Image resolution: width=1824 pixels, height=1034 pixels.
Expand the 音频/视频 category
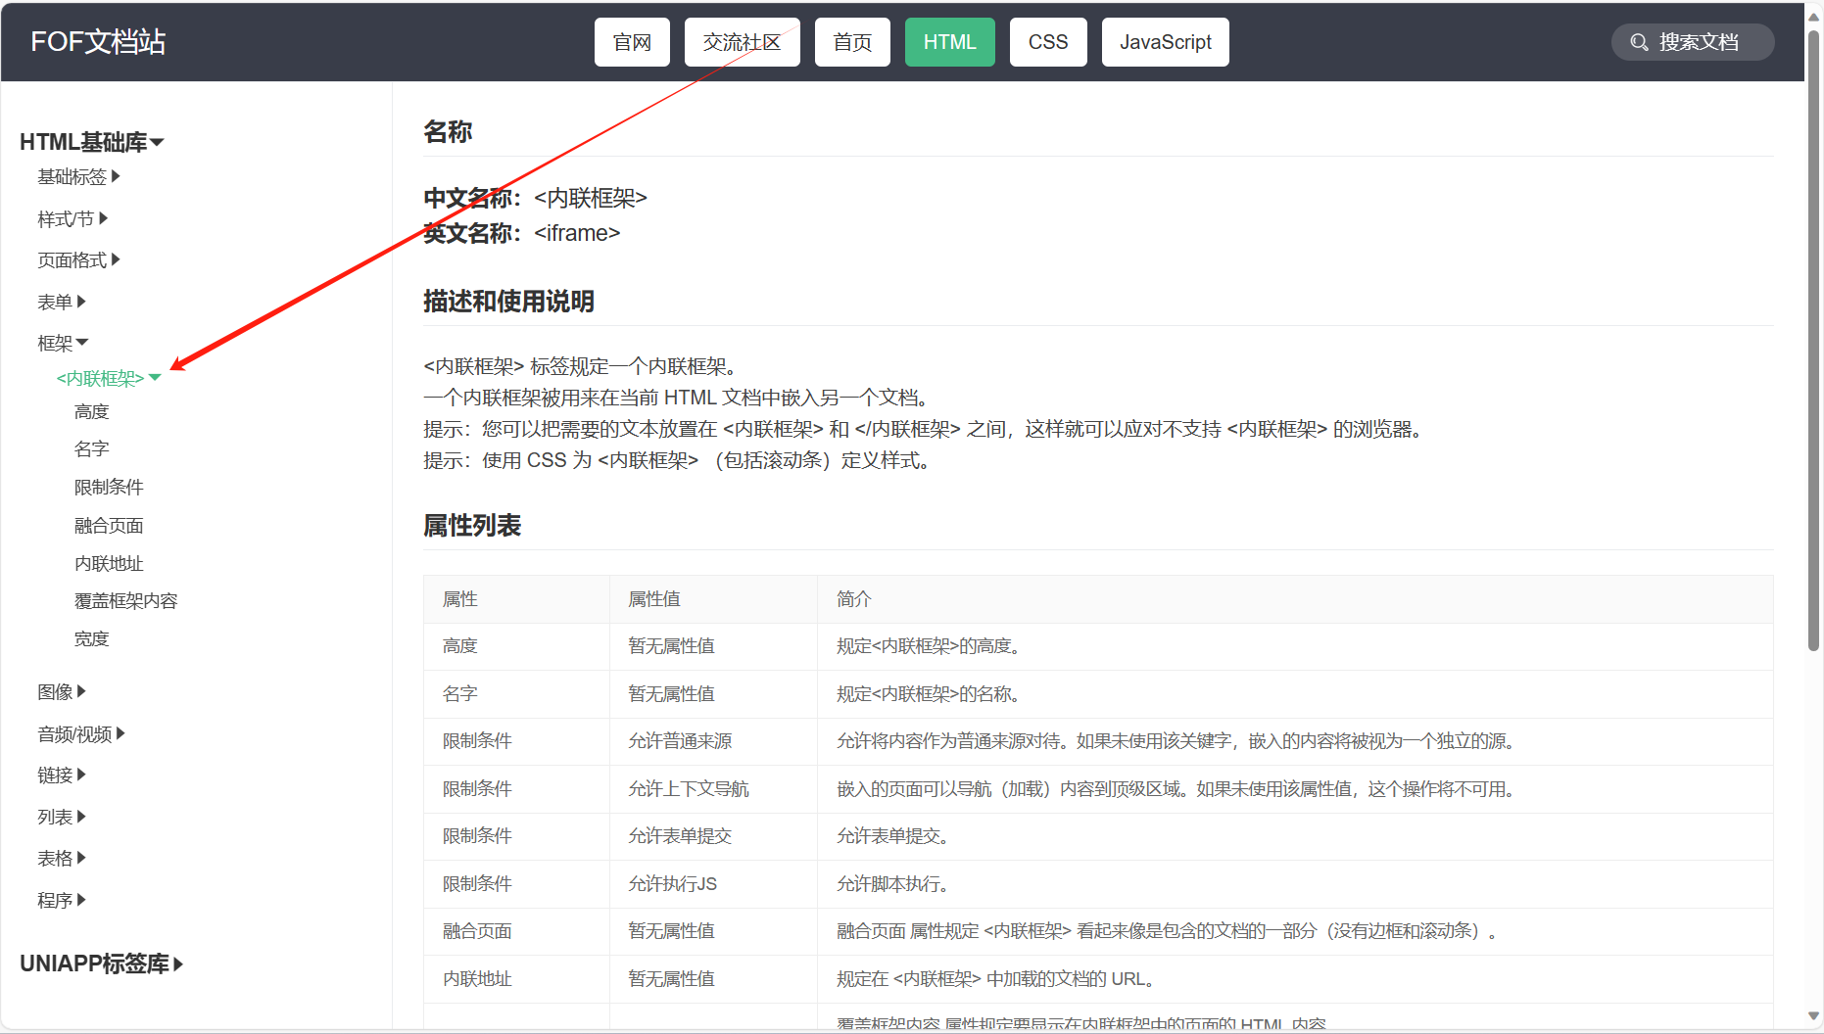coord(81,733)
